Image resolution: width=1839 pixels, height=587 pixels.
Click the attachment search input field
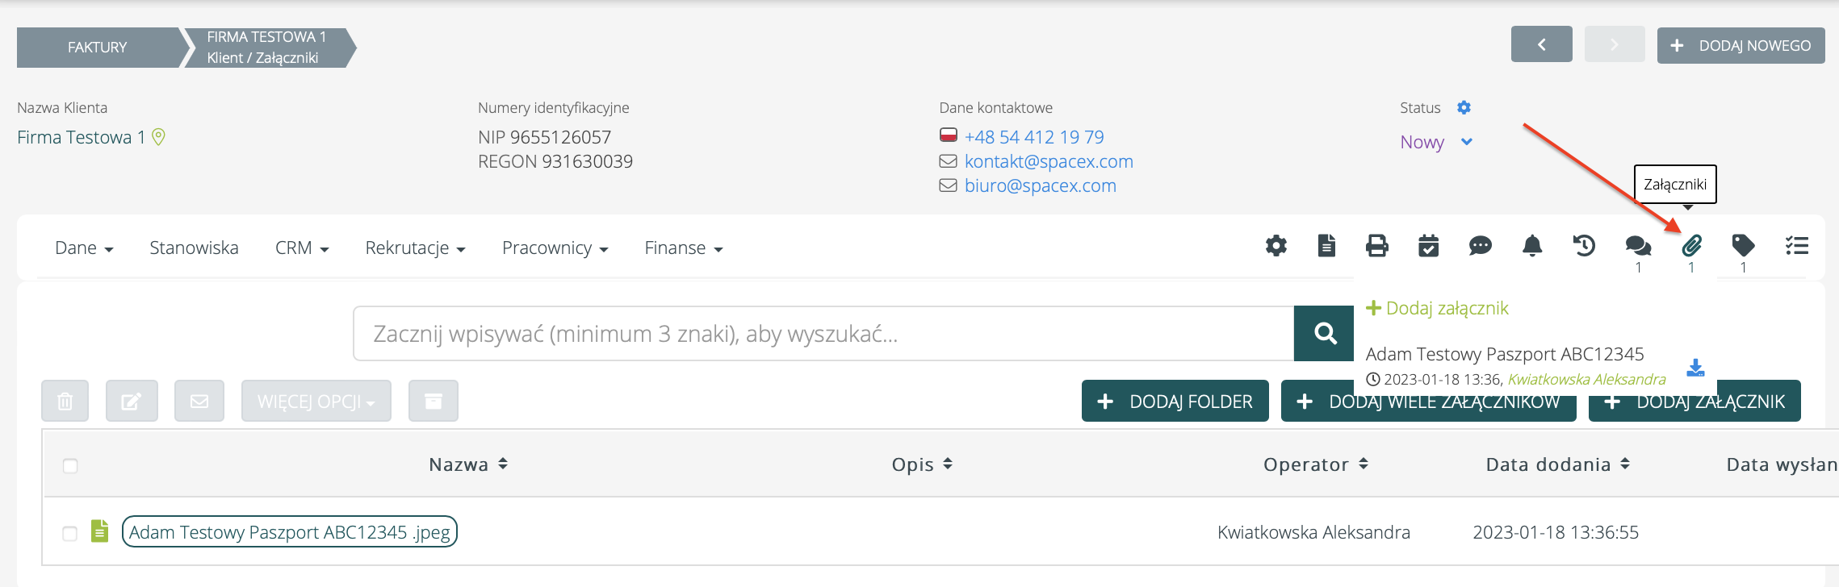coord(823,334)
